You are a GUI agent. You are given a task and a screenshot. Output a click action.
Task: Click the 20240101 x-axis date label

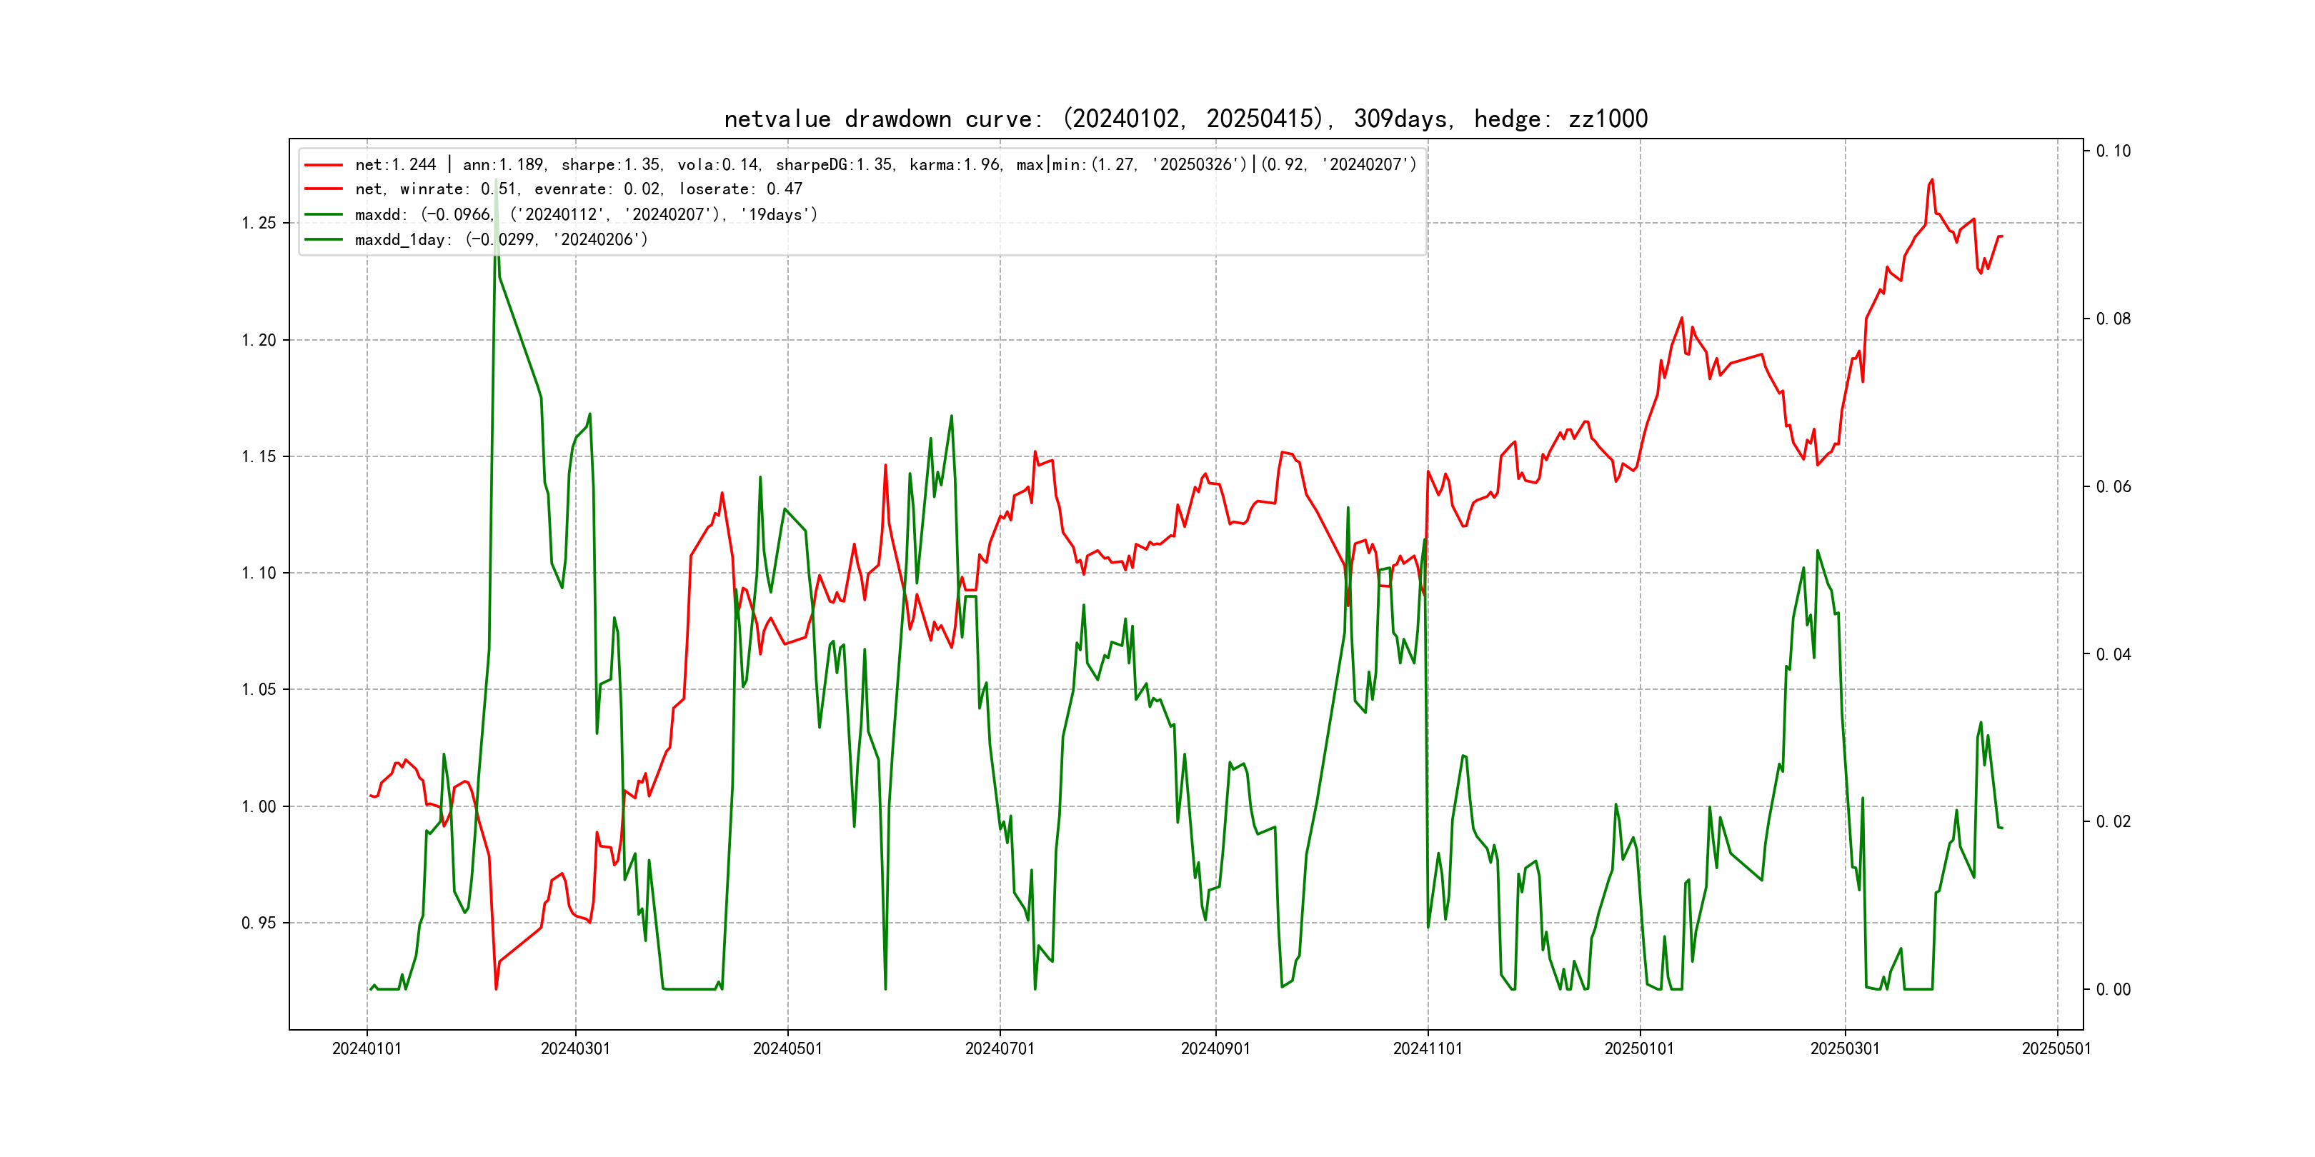367,1048
